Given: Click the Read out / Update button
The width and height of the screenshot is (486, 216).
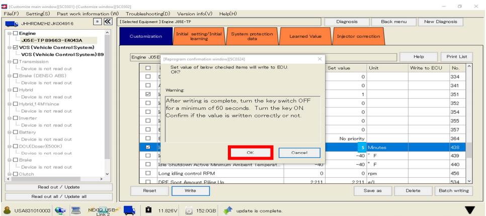Looking at the screenshot, I should point(58,187).
